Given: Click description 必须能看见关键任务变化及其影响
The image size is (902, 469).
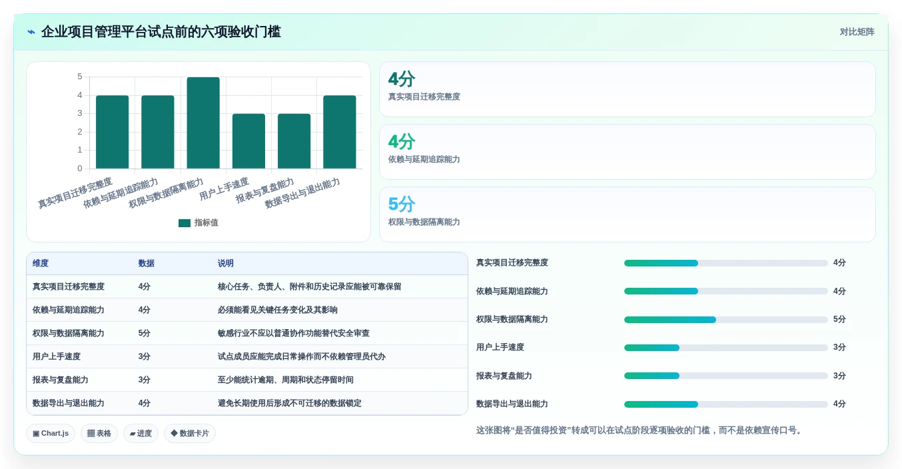Looking at the screenshot, I should pyautogui.click(x=278, y=310).
